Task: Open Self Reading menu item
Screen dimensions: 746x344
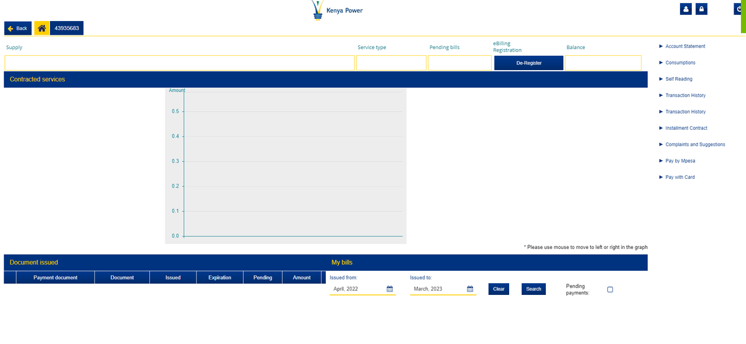Action: (679, 79)
